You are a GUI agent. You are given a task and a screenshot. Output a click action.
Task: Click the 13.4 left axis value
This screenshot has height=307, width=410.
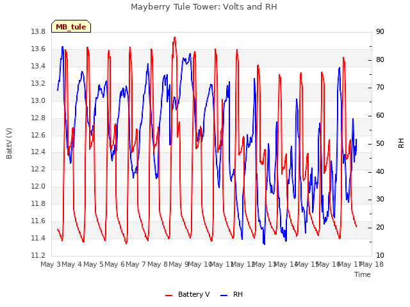click(38, 67)
